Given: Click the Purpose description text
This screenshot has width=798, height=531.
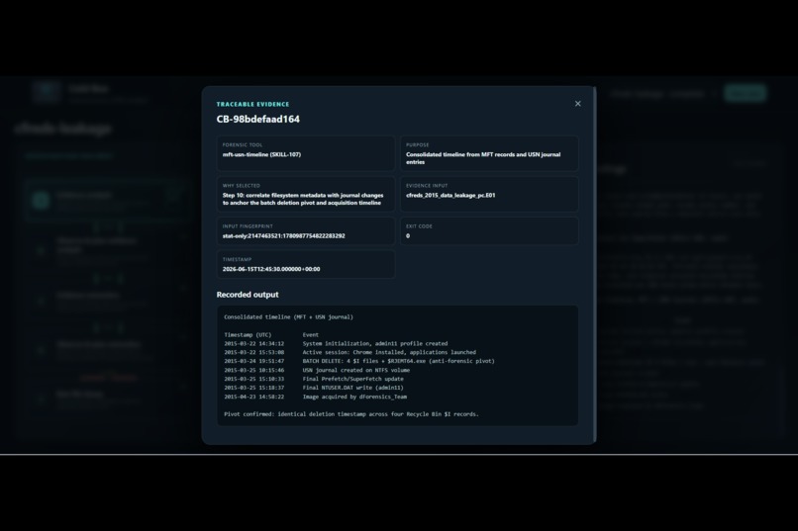Looking at the screenshot, I should (x=483, y=158).
